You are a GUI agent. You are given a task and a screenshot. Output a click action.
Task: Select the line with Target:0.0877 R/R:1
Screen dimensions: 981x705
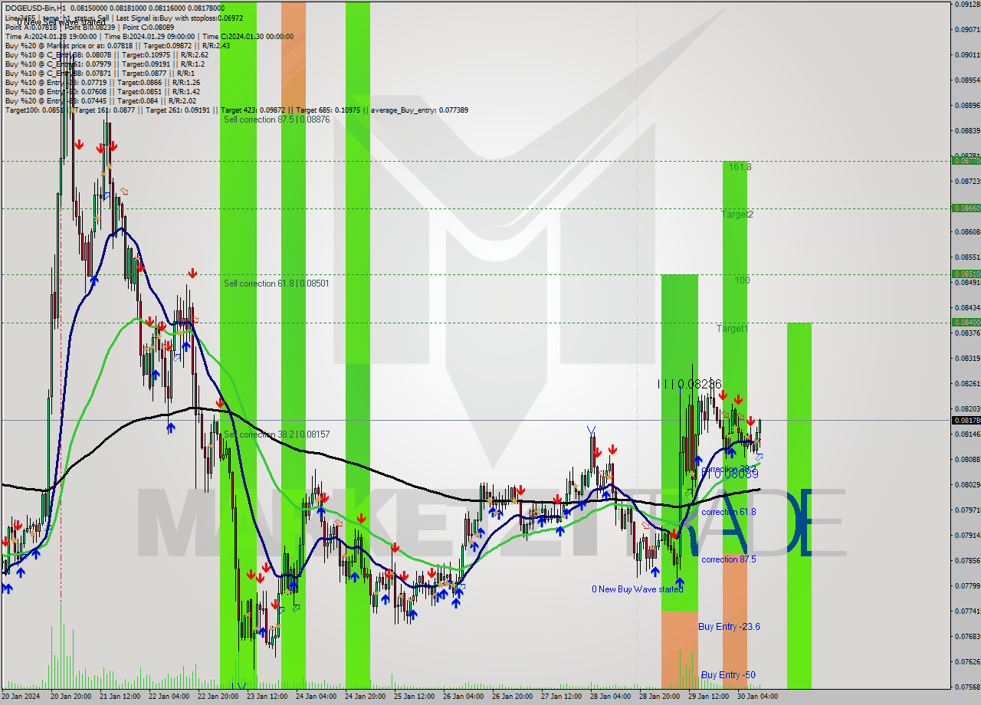pyautogui.click(x=100, y=73)
